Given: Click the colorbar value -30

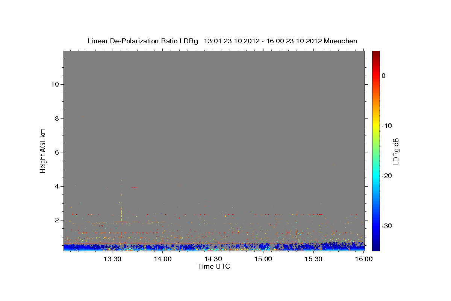Looking at the screenshot, I should 387,226.
